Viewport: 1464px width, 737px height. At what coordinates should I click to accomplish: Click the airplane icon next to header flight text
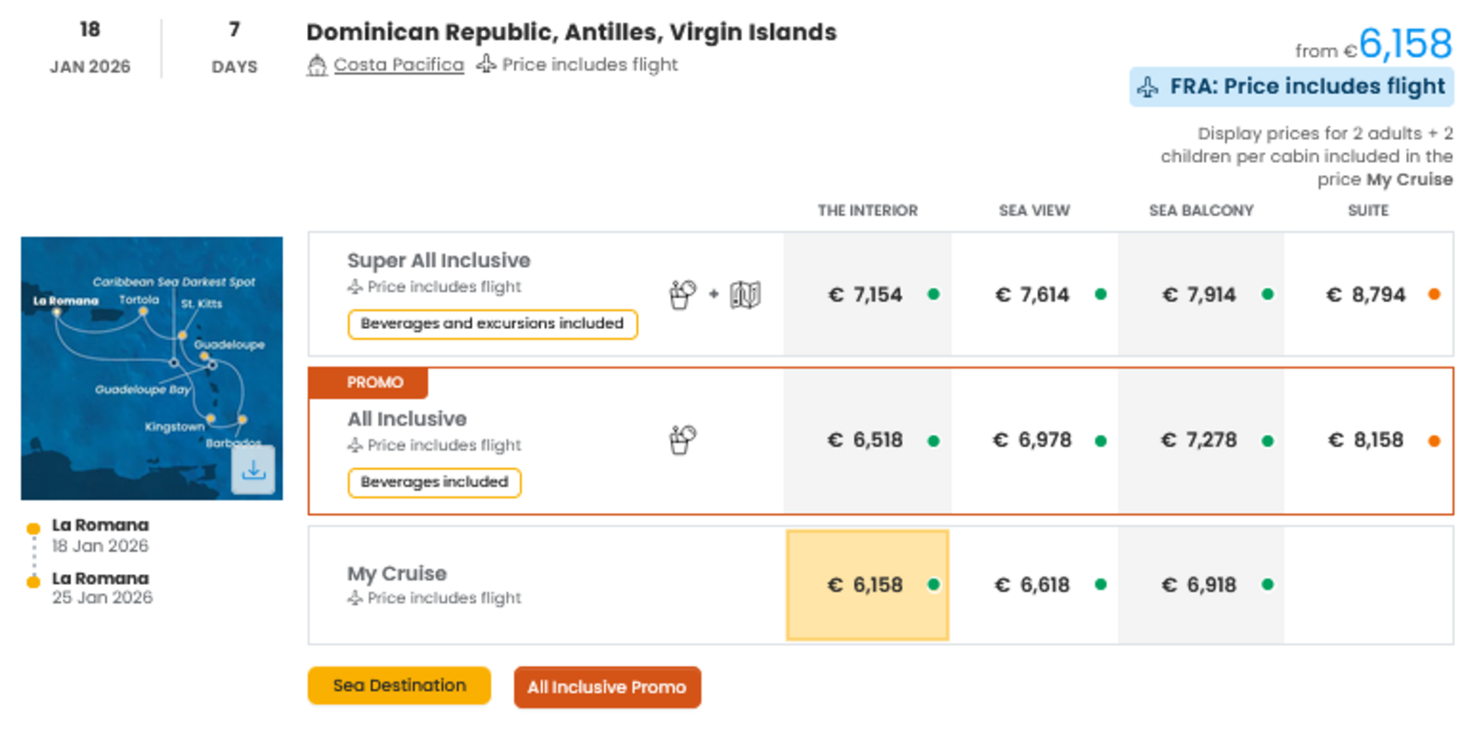pos(486,64)
